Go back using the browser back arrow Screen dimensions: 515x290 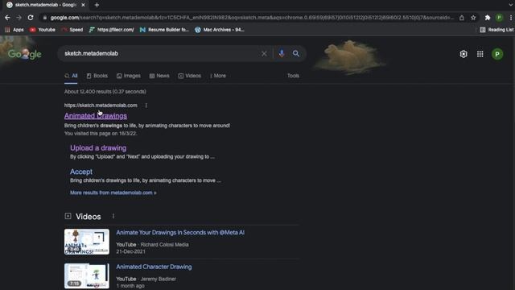(7, 18)
